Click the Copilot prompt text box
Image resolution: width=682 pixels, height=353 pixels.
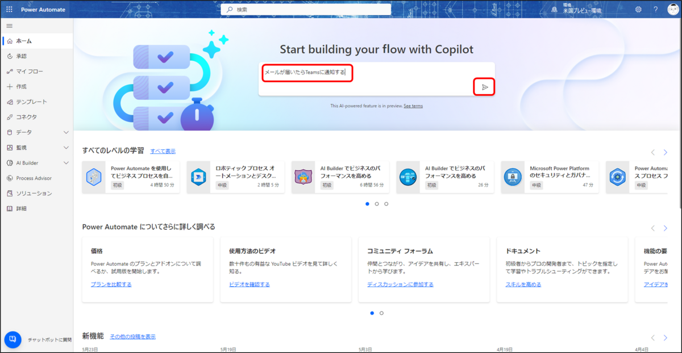[x=376, y=79]
